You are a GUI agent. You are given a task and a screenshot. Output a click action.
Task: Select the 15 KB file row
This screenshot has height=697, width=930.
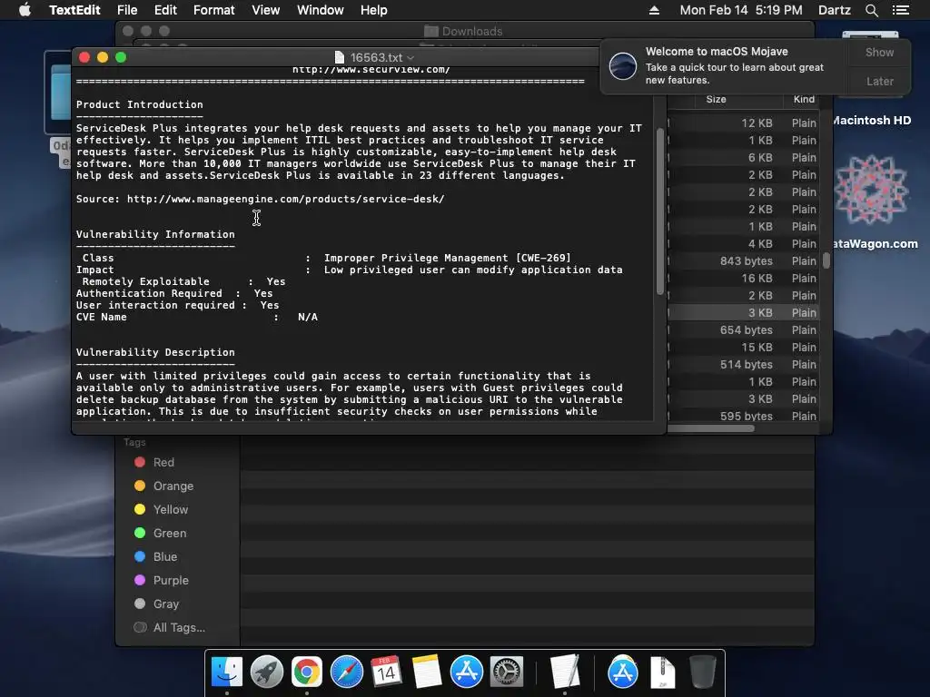coord(743,348)
